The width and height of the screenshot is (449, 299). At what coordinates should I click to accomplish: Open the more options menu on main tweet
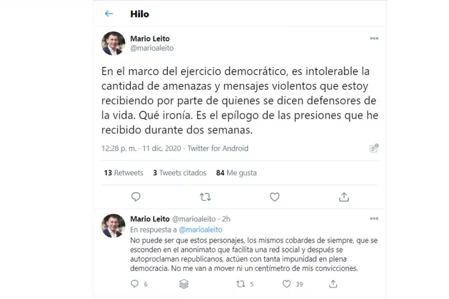pos(374,38)
